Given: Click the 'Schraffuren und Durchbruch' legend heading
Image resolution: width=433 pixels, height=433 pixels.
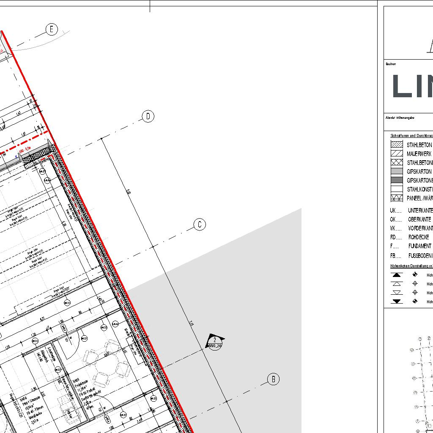Looking at the screenshot, I should pyautogui.click(x=411, y=136).
